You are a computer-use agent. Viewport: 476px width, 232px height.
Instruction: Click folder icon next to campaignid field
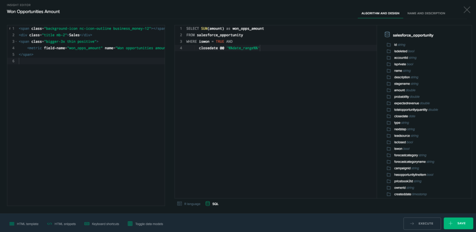389,168
